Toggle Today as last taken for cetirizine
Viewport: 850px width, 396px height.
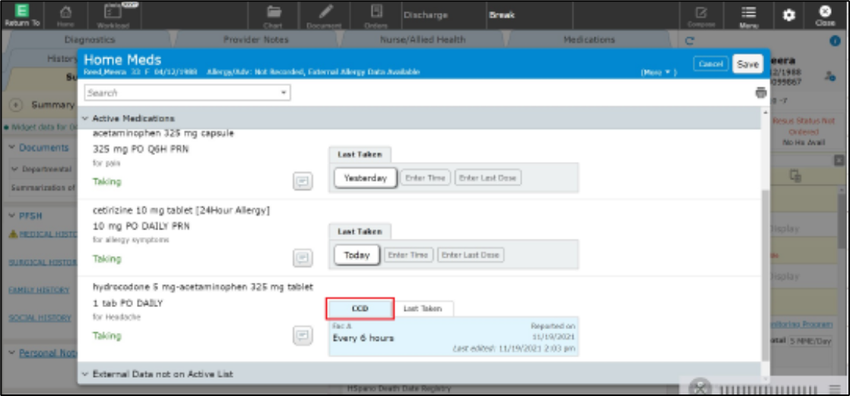[x=357, y=255]
